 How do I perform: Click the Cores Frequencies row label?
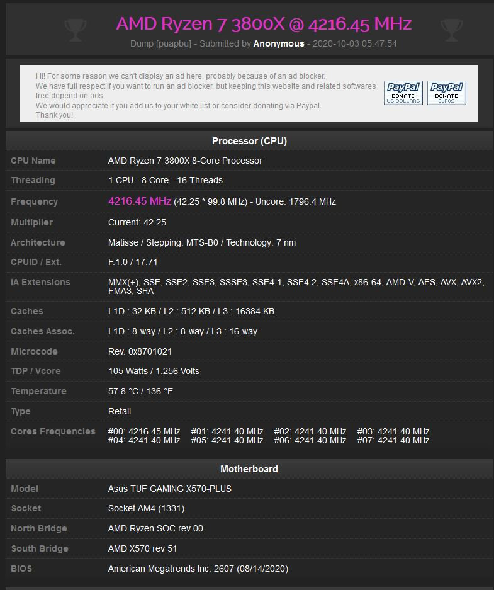(53, 431)
